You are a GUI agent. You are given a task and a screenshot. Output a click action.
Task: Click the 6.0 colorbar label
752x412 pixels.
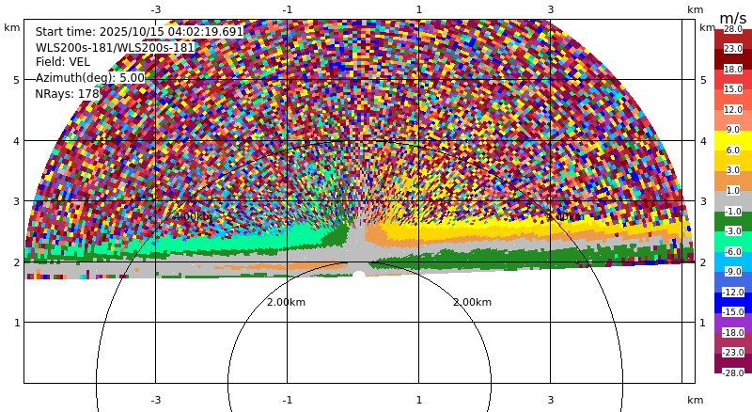(733, 151)
